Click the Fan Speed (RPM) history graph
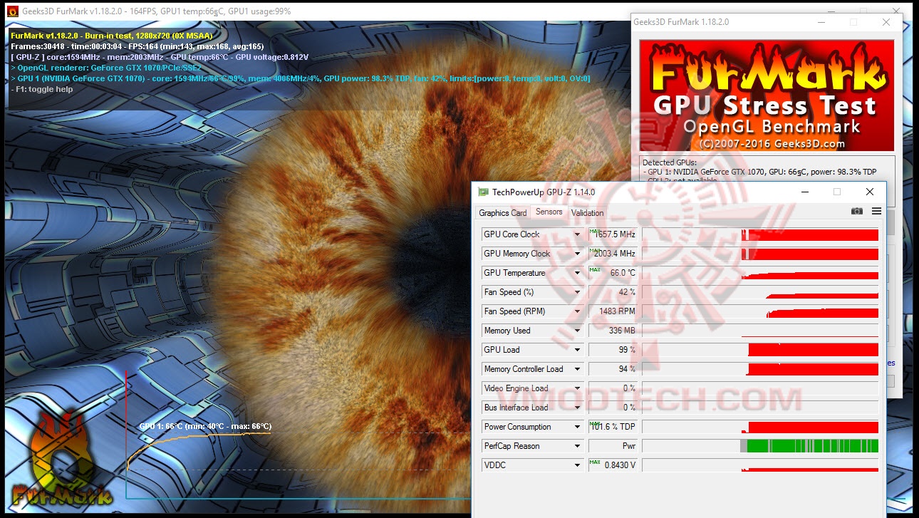The image size is (919, 518). [760, 311]
